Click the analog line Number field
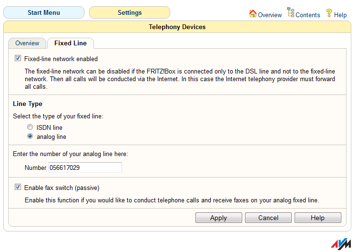This screenshot has width=358, height=252. click(85, 168)
